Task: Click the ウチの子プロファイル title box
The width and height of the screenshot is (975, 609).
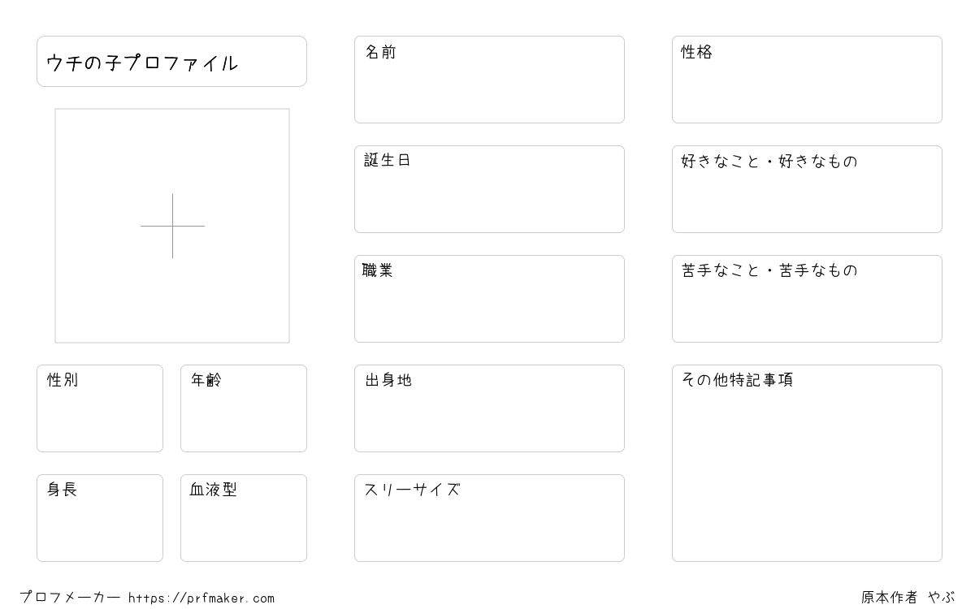Action: pyautogui.click(x=171, y=61)
